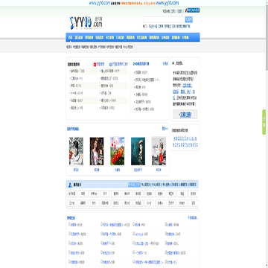Click the album cover with woman in red dress

click(159, 151)
